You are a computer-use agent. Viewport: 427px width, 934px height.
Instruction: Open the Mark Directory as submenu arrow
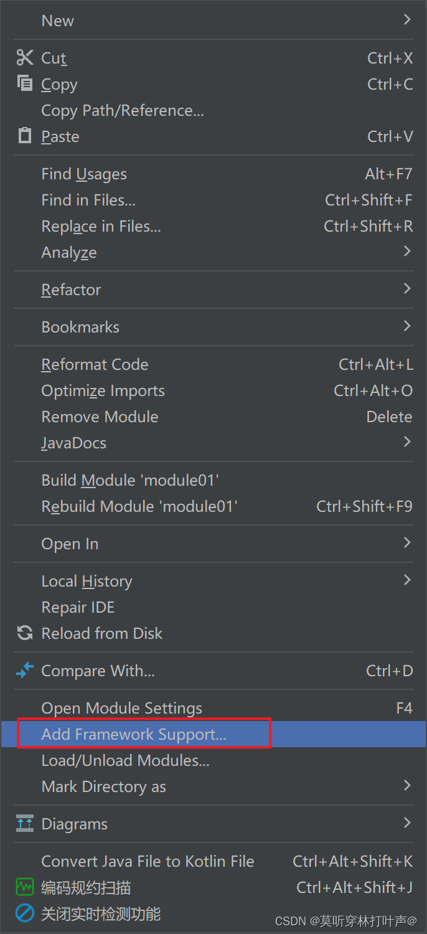tap(407, 786)
